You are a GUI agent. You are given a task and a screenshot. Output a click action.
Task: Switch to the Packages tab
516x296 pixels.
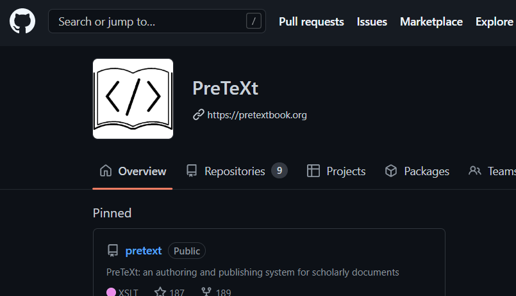pyautogui.click(x=417, y=171)
